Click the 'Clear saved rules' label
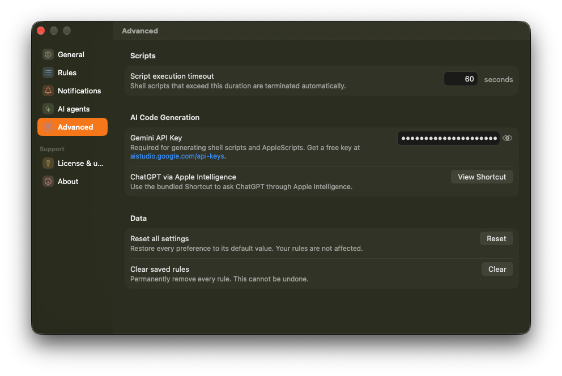 pyautogui.click(x=160, y=270)
